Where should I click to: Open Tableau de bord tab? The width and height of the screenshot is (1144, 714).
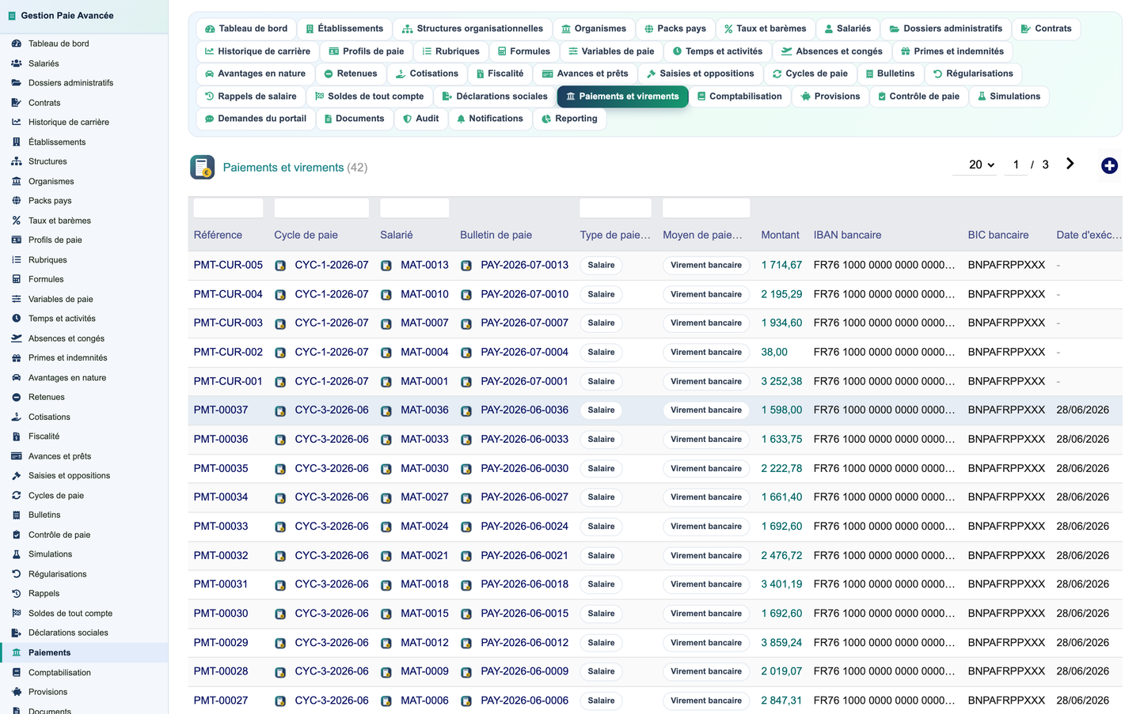pyautogui.click(x=246, y=28)
